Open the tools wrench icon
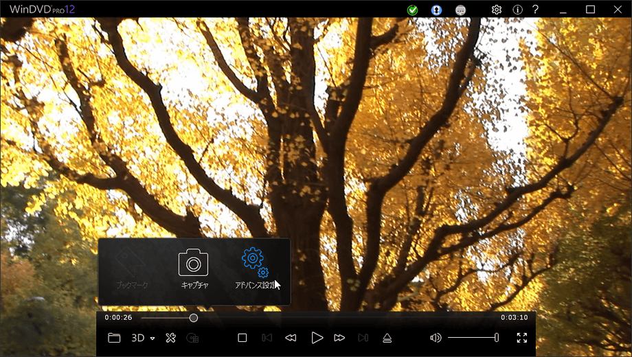The image size is (632, 357). click(170, 338)
